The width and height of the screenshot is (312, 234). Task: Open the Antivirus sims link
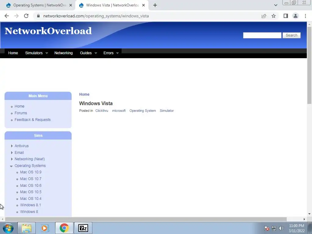(x=22, y=146)
